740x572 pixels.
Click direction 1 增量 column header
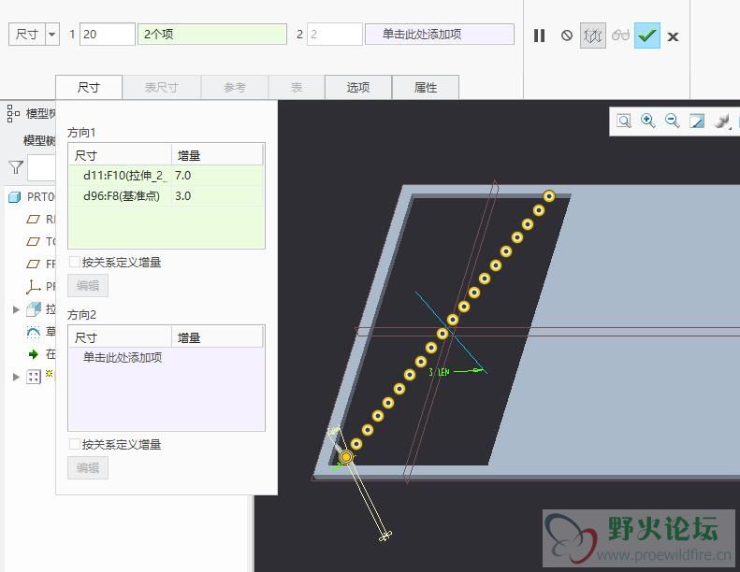coord(217,155)
